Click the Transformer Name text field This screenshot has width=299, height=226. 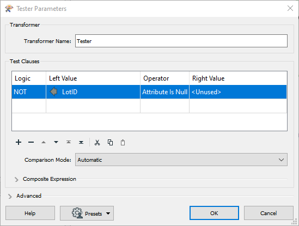181,41
